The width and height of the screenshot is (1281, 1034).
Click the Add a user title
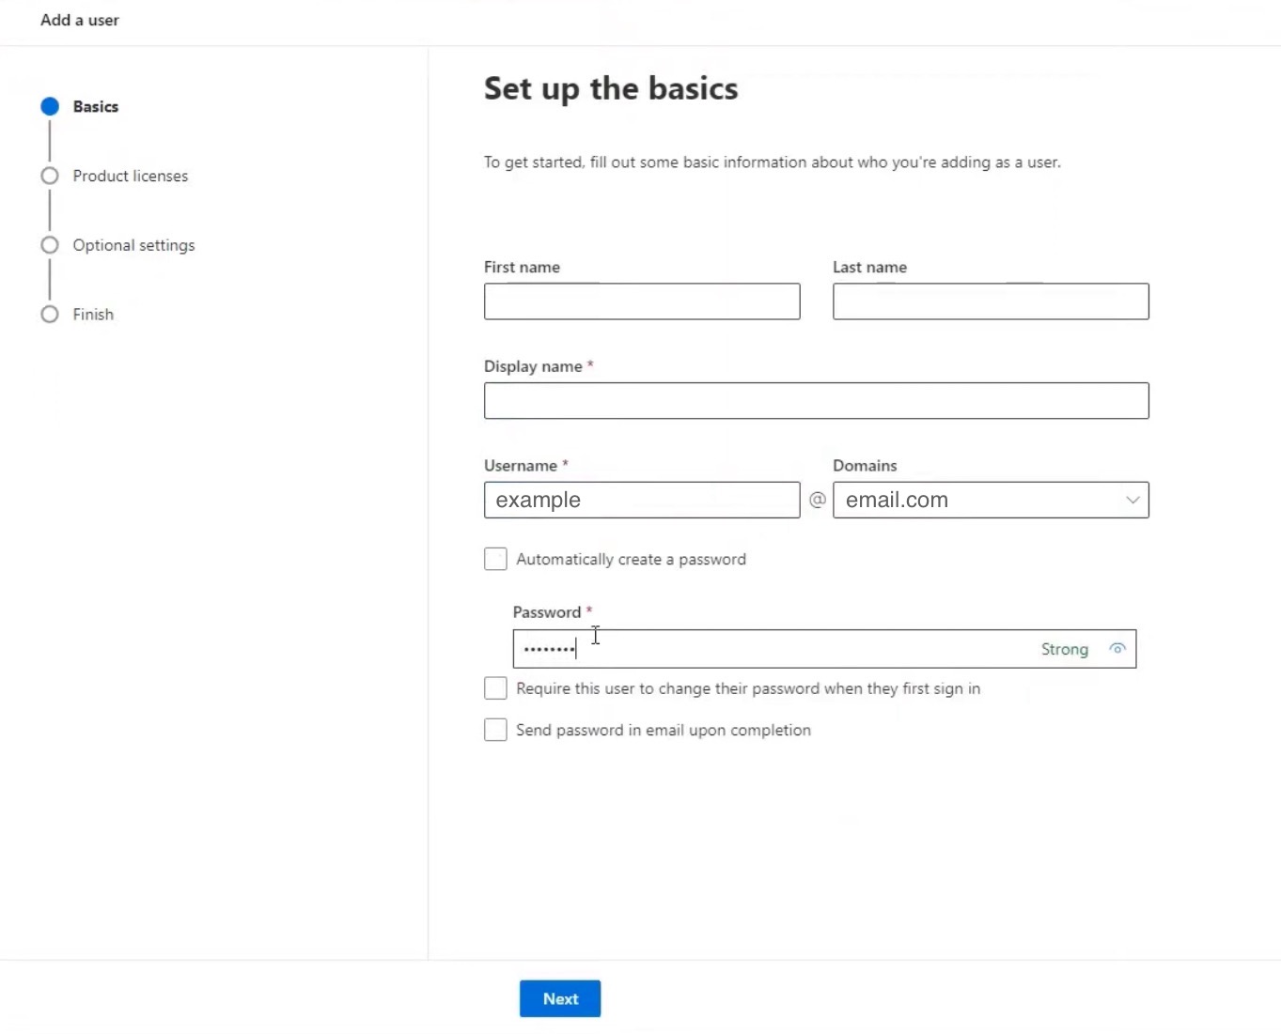80,21
